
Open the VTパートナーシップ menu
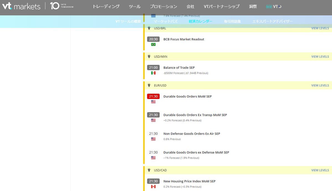pos(221,6)
